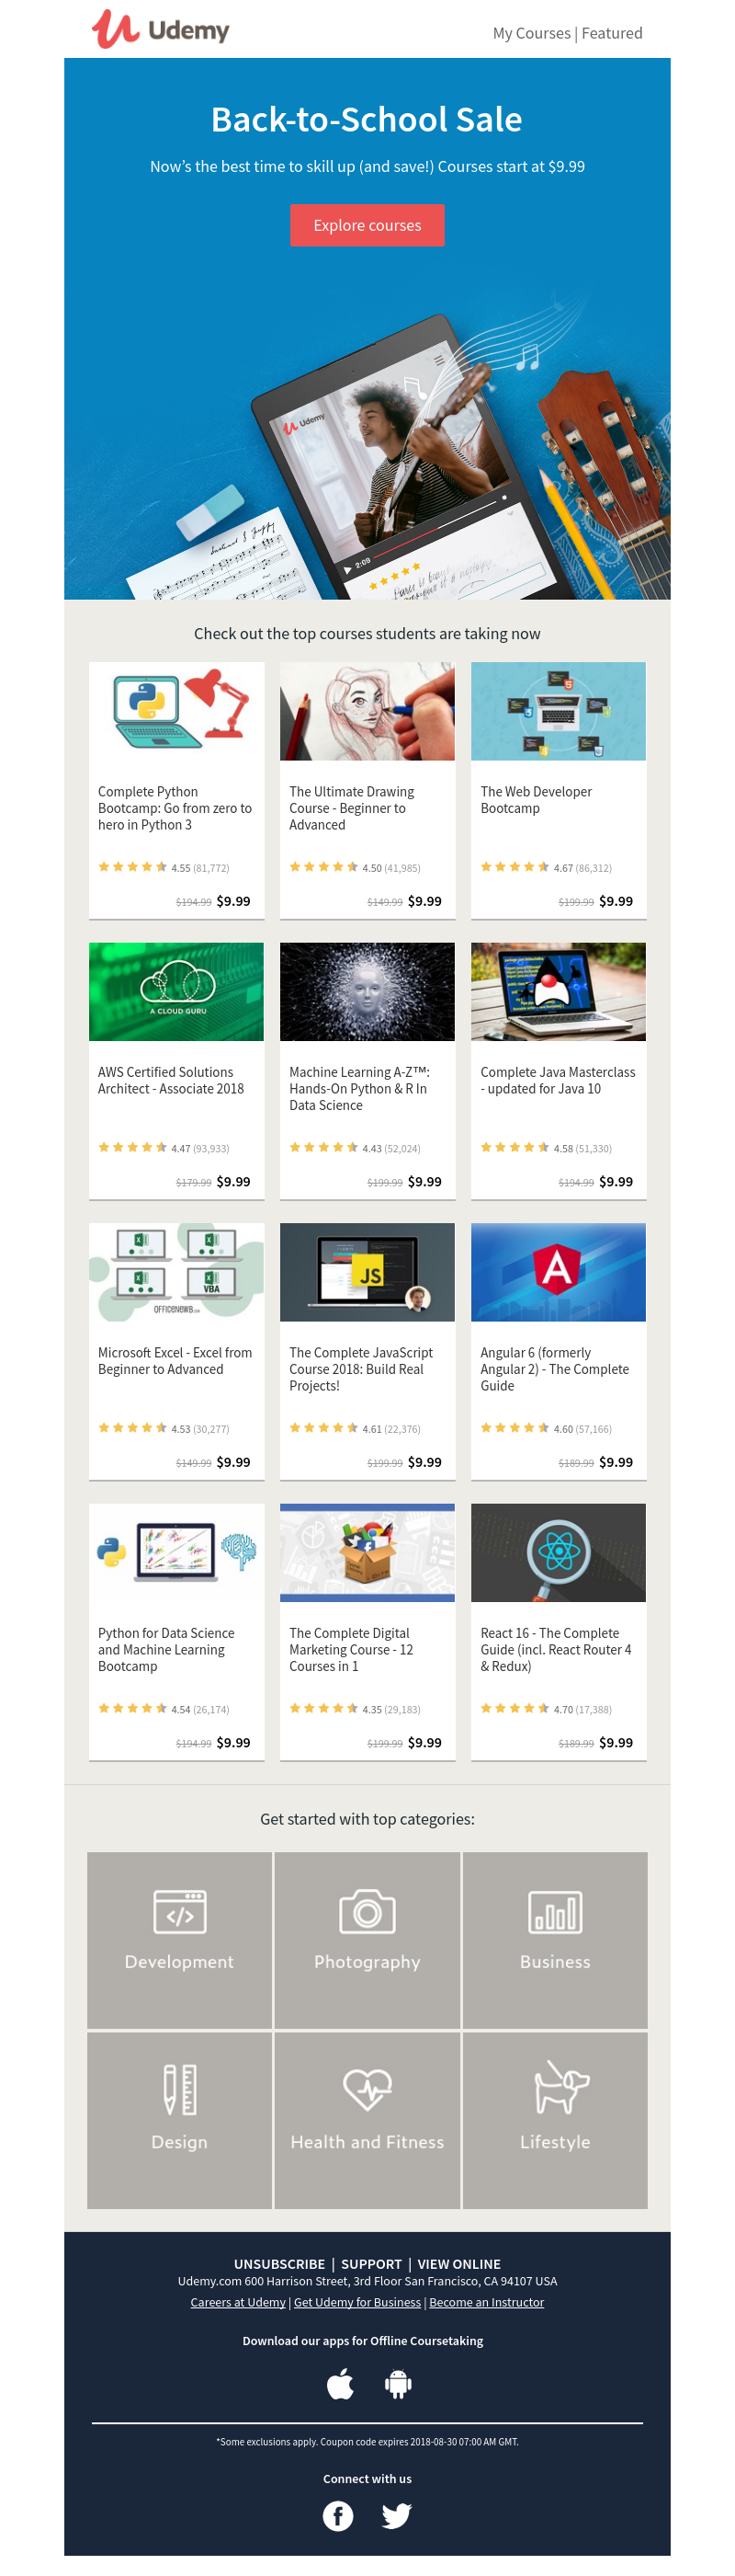The image size is (735, 2576).
Task: Open Complete Java Masterclass course image
Action: (559, 991)
